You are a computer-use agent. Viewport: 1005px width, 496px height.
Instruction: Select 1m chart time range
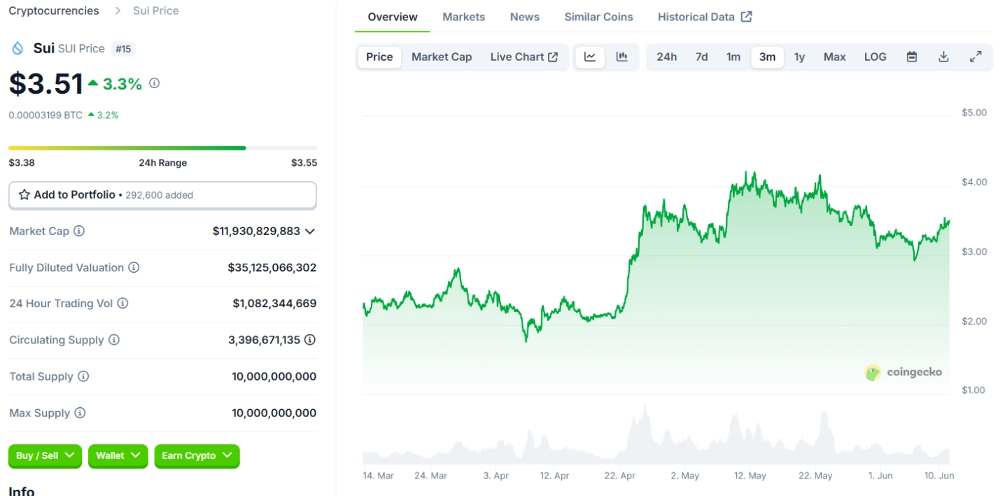733,57
